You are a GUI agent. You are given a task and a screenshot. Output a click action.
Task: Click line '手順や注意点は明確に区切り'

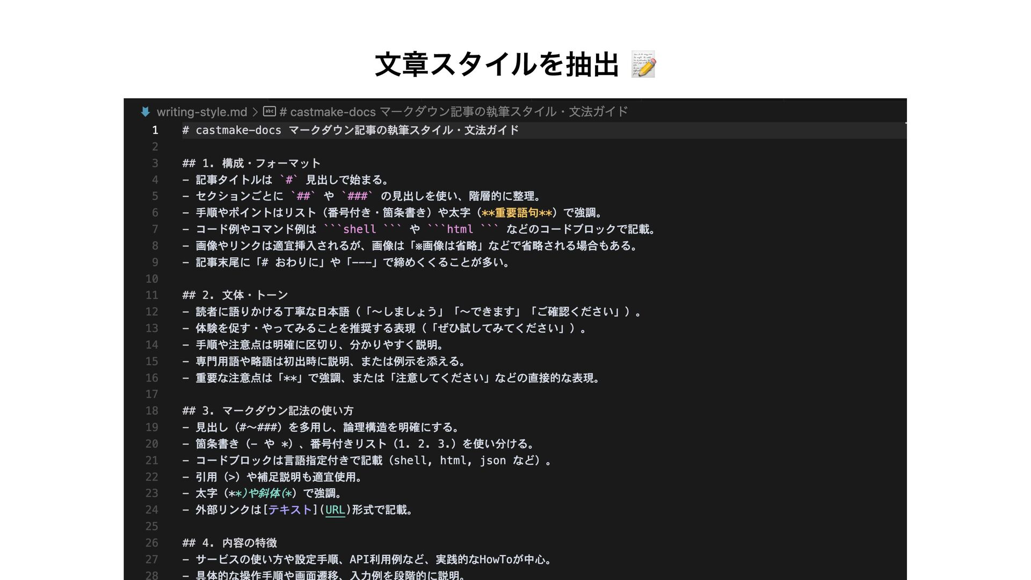[313, 345]
